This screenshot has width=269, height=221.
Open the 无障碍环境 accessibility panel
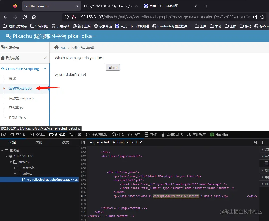click(x=172, y=135)
